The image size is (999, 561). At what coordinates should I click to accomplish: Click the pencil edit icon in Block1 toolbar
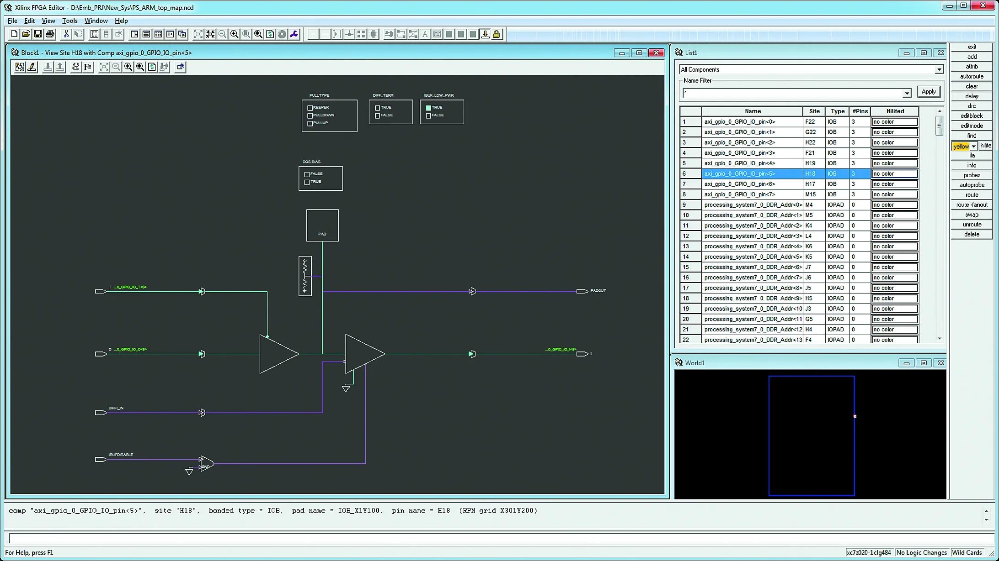(x=32, y=67)
